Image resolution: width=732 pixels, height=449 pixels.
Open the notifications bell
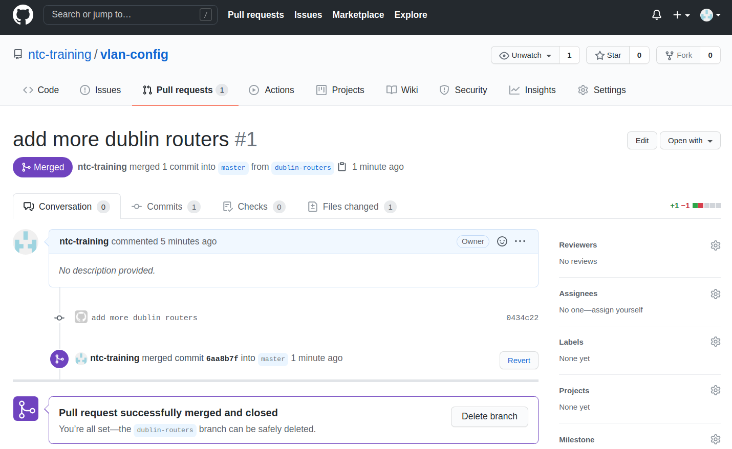pos(656,15)
